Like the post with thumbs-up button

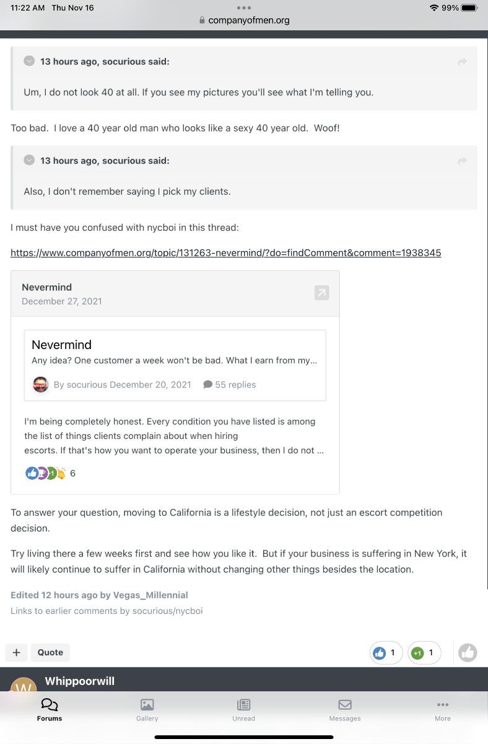pos(468,652)
